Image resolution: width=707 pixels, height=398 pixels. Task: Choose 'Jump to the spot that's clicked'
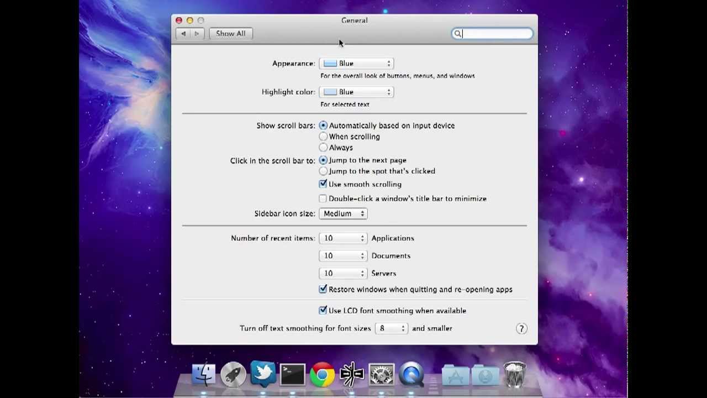(x=323, y=171)
